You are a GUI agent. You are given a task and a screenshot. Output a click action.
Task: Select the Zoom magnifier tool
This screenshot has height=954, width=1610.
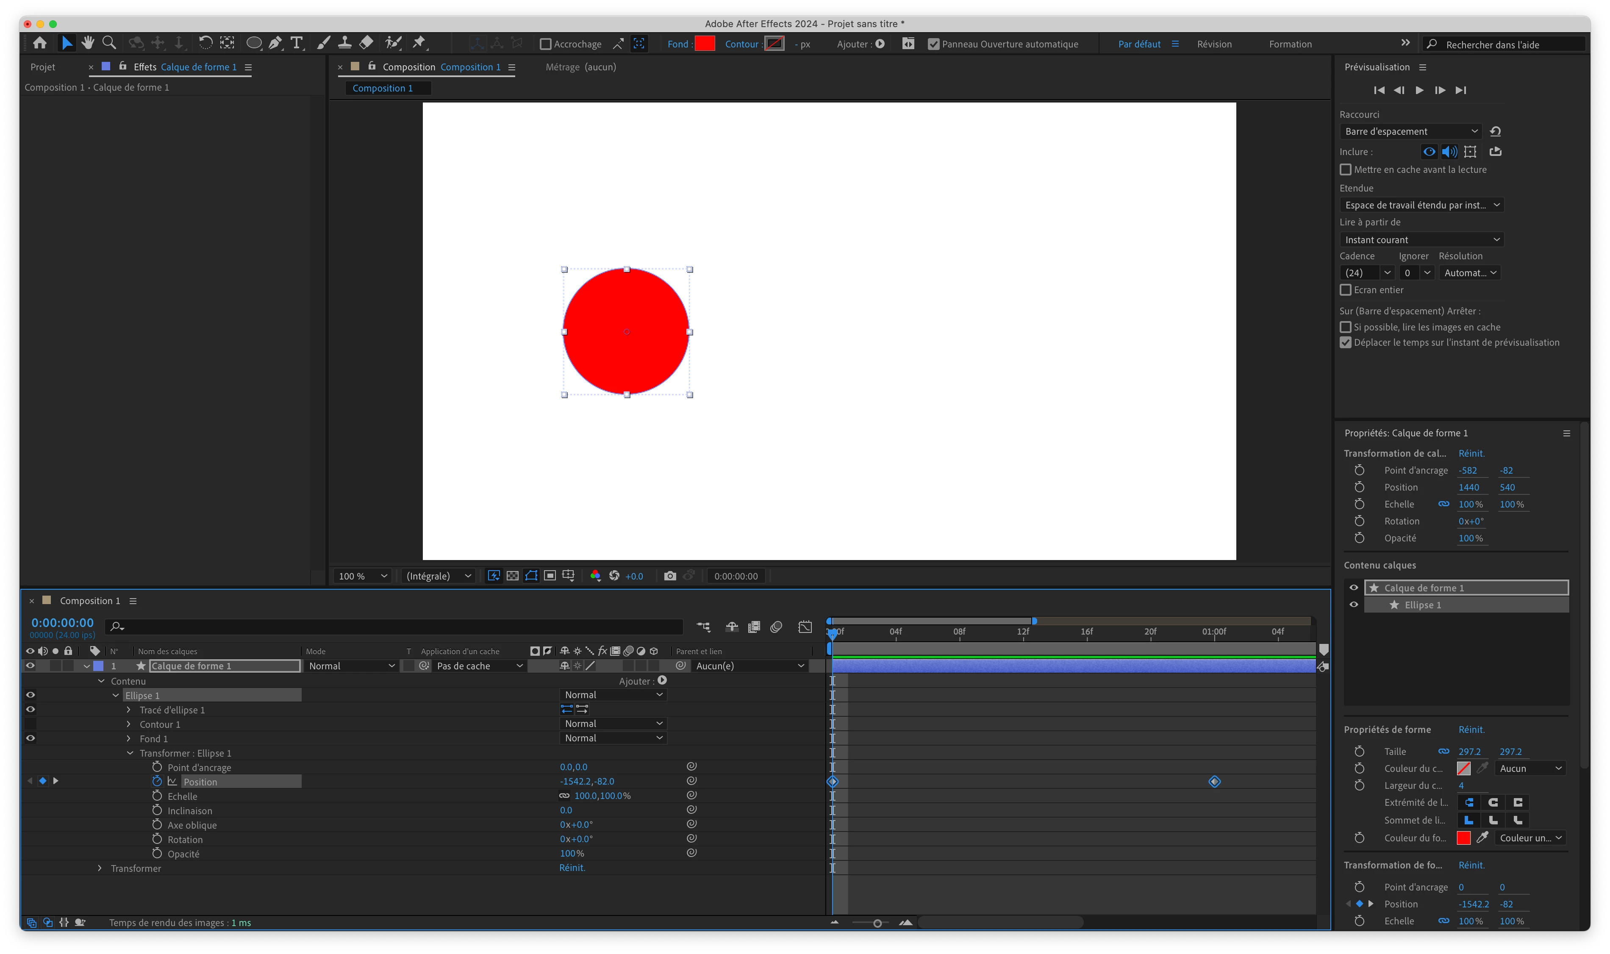tap(109, 43)
